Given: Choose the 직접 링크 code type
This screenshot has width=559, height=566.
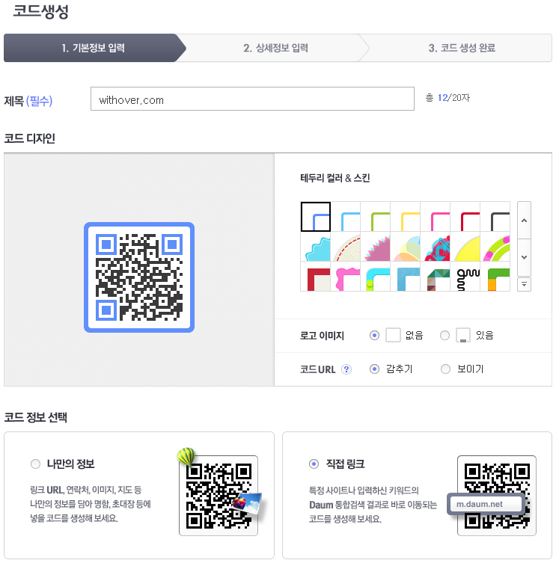Looking at the screenshot, I should click(314, 464).
